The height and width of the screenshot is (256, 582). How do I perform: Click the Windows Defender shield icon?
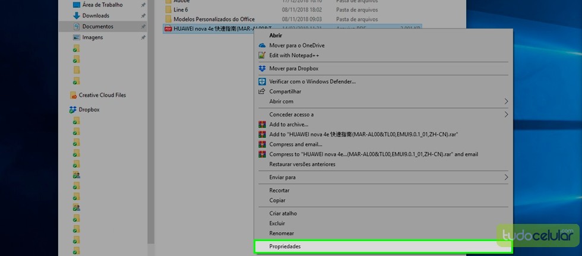point(262,81)
